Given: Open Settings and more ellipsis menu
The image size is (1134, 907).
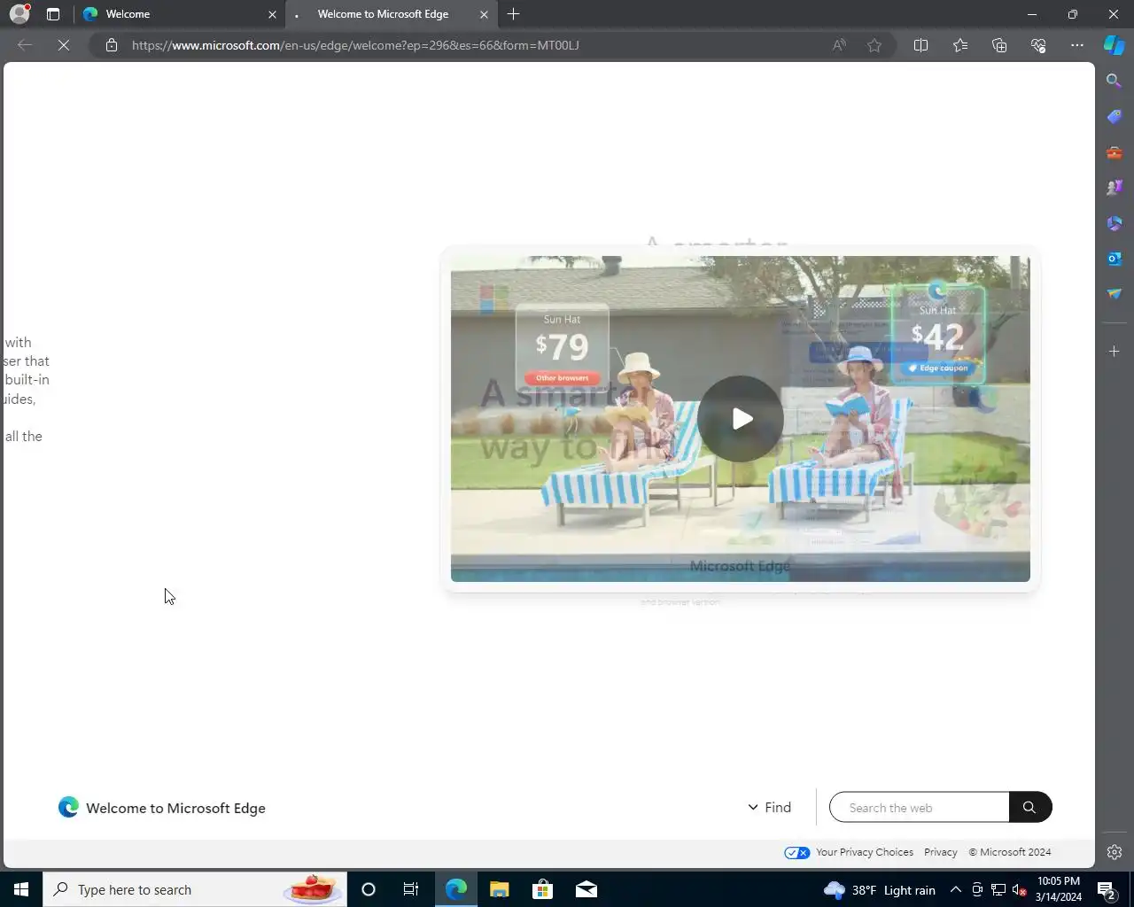Looking at the screenshot, I should coord(1077,45).
